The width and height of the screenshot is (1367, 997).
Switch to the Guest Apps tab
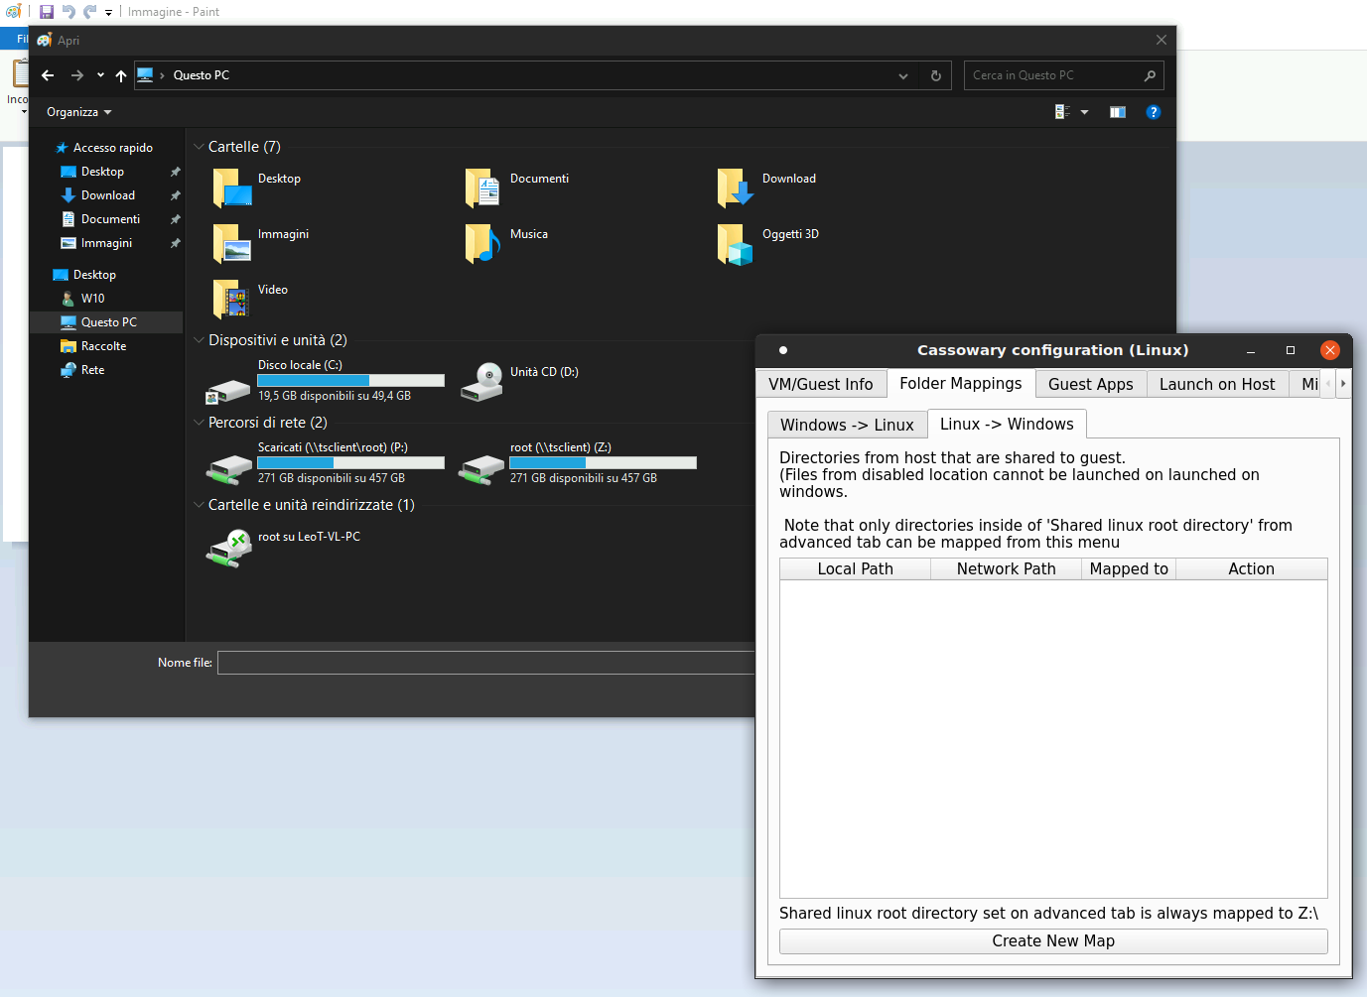coord(1091,384)
